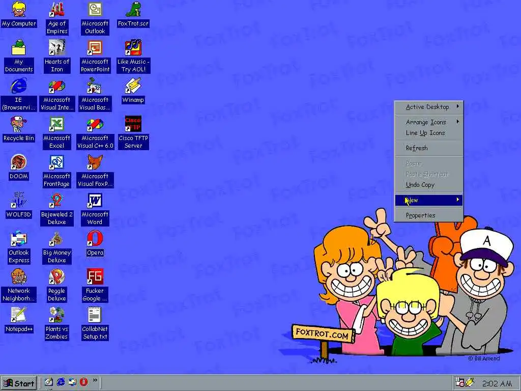521x391 pixels.
Task: Click the Winamp desktop shortcut
Action: click(133, 91)
